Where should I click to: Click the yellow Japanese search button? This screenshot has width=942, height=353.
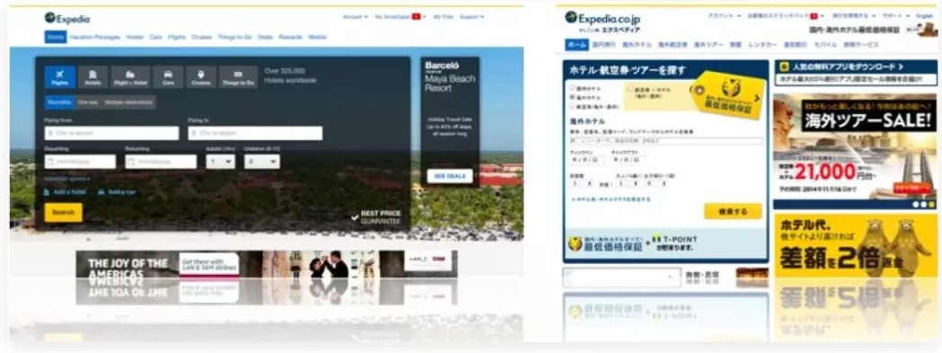(x=733, y=212)
